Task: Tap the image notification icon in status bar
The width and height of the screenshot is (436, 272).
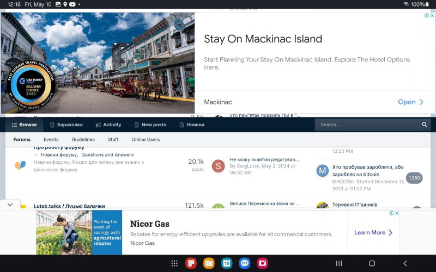Action: click(x=58, y=4)
